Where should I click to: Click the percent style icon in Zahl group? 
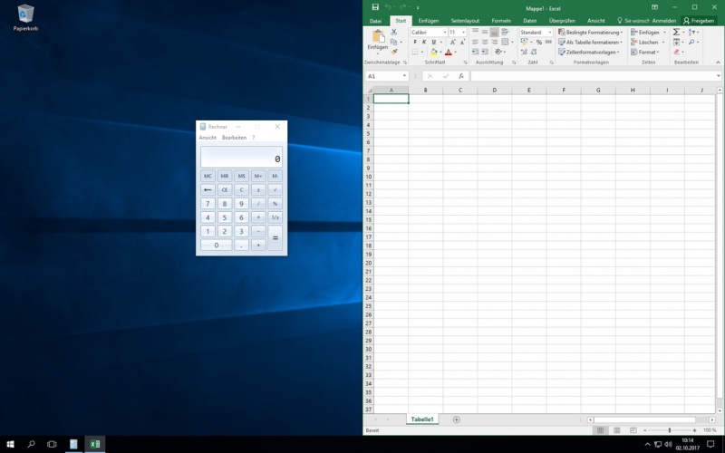539,42
